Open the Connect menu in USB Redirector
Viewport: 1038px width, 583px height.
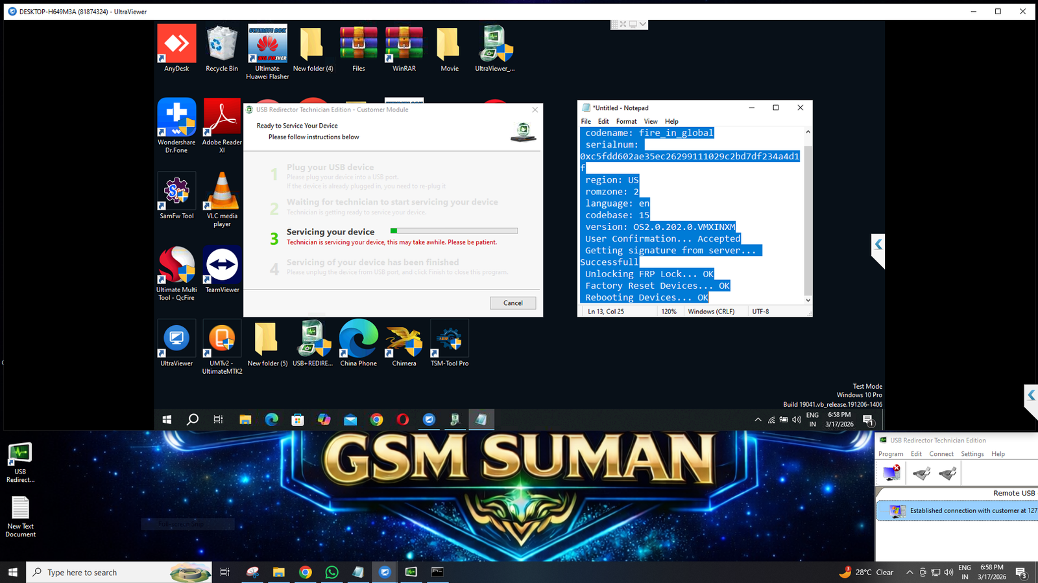point(941,454)
